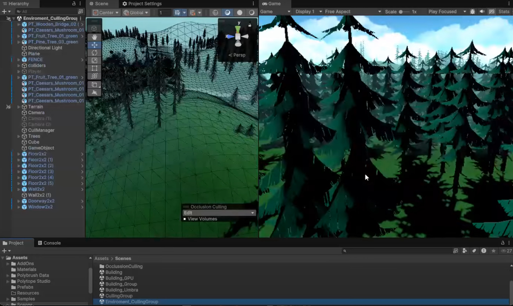This screenshot has height=306, width=513.
Task: Select the Rotate tool in Scene toolbar
Action: (x=94, y=53)
